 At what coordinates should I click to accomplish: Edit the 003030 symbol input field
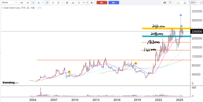(x=7, y=2)
